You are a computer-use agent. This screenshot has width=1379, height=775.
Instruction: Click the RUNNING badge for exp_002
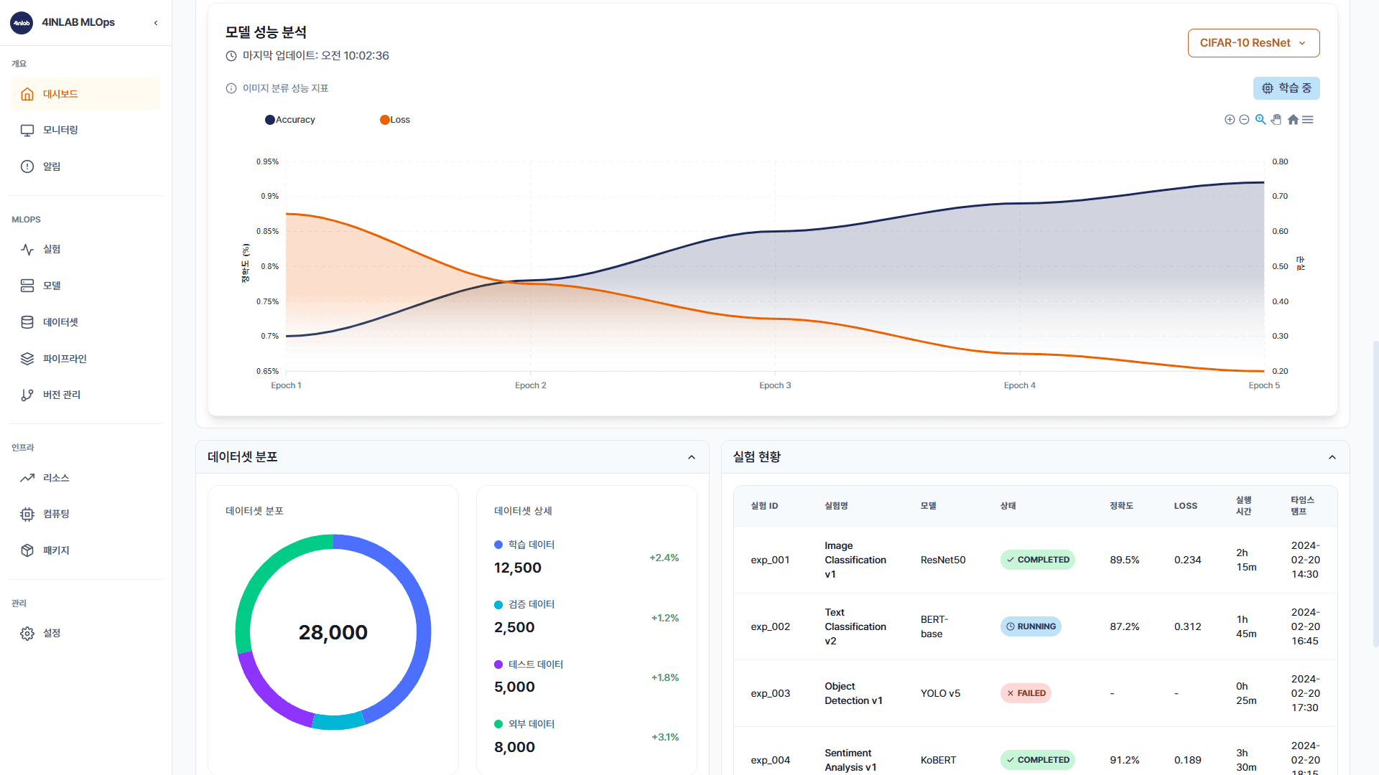click(1031, 626)
